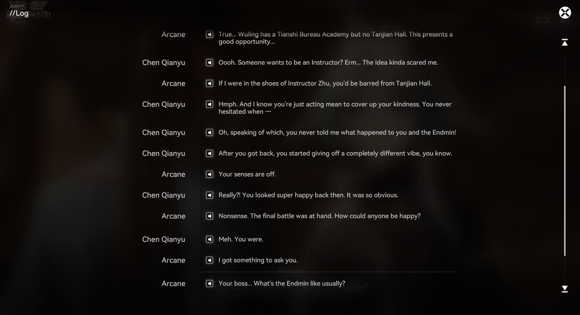This screenshot has width=580, height=315.
Task: Replay voice line about Instructor Zhu
Action: point(209,83)
